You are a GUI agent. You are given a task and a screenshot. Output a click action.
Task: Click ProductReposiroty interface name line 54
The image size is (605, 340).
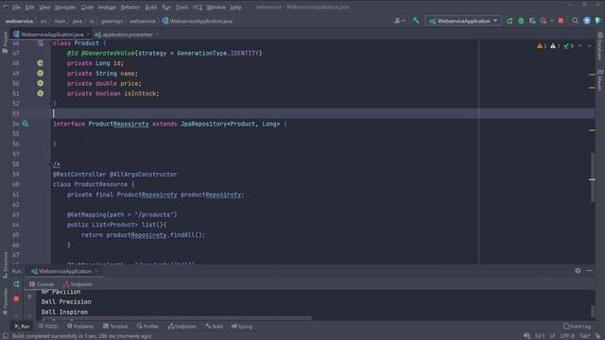tap(118, 124)
